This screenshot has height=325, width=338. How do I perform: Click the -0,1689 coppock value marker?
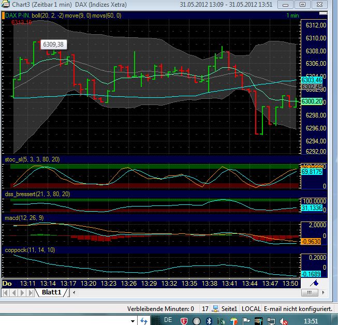[311, 274]
